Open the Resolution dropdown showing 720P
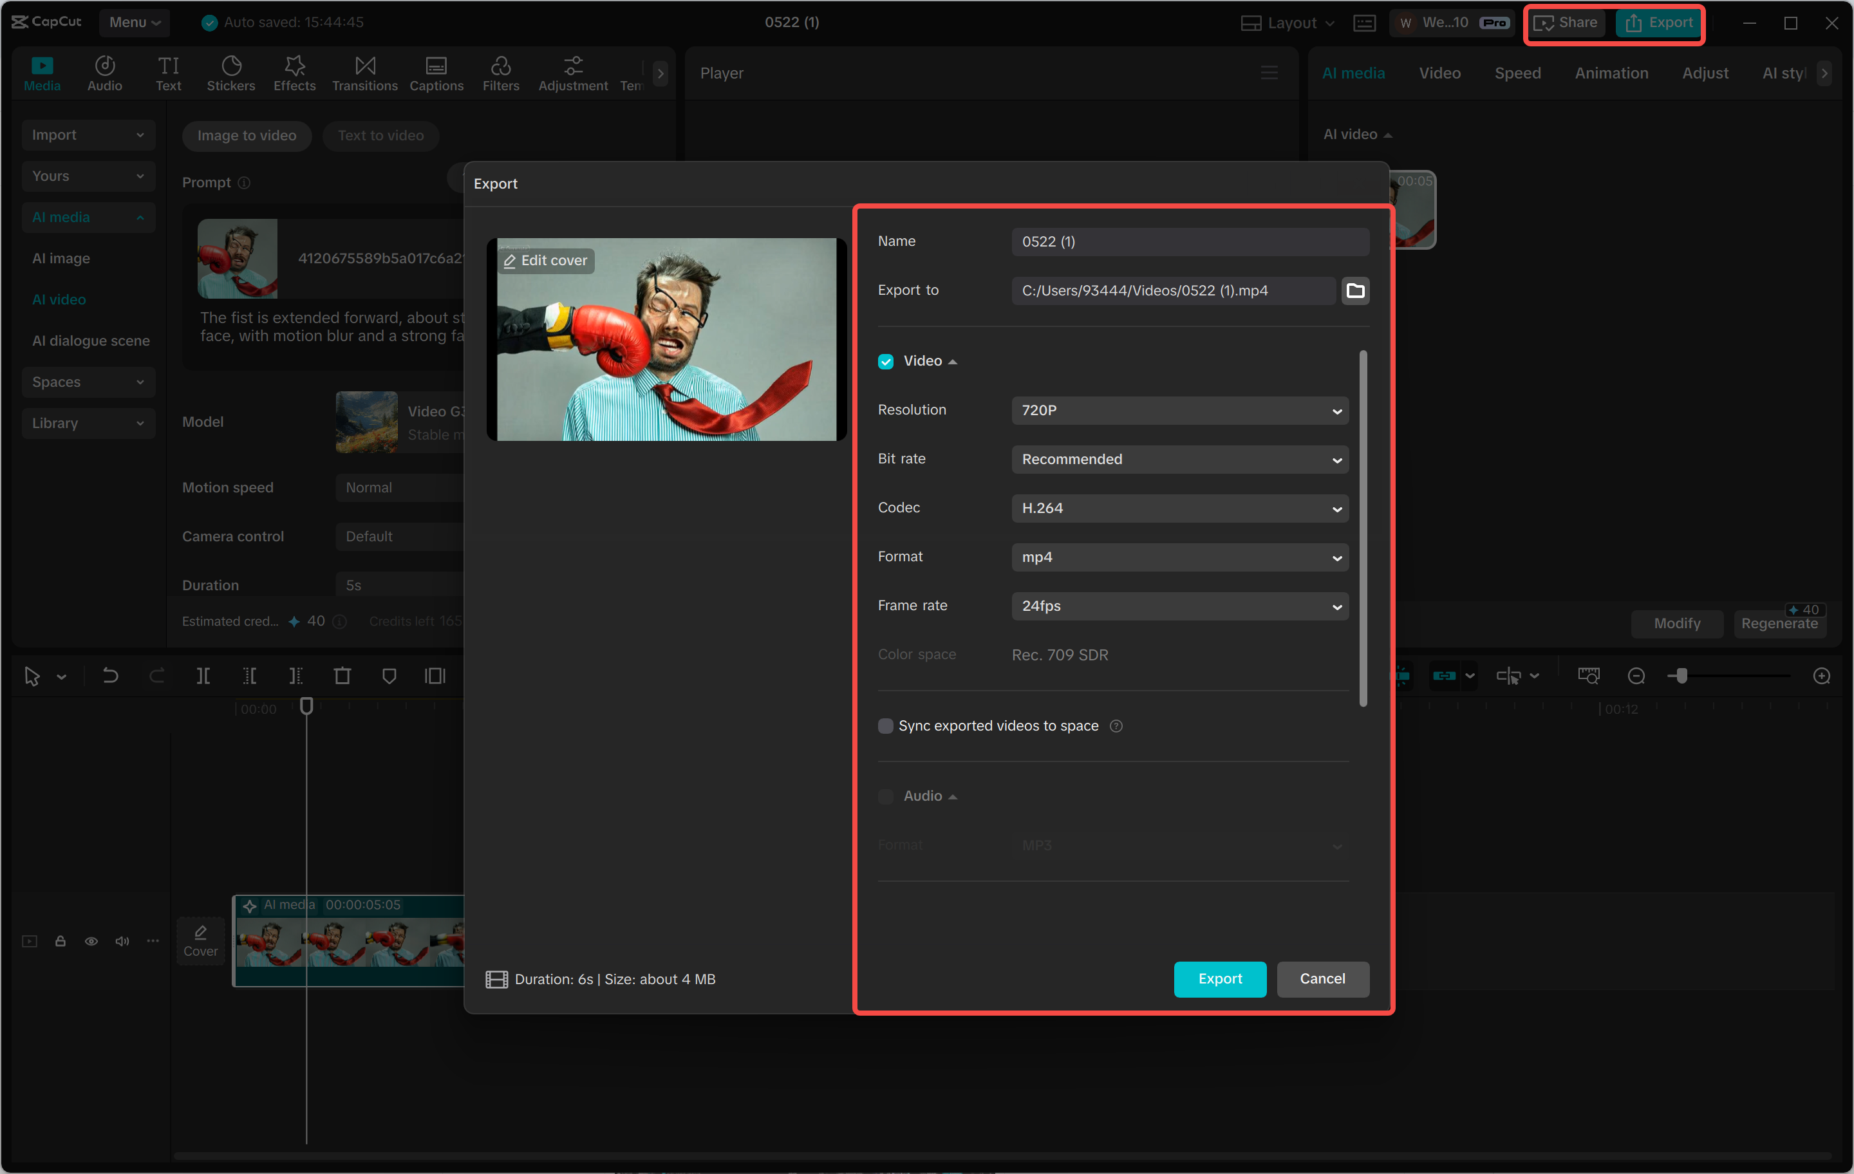 [1179, 411]
